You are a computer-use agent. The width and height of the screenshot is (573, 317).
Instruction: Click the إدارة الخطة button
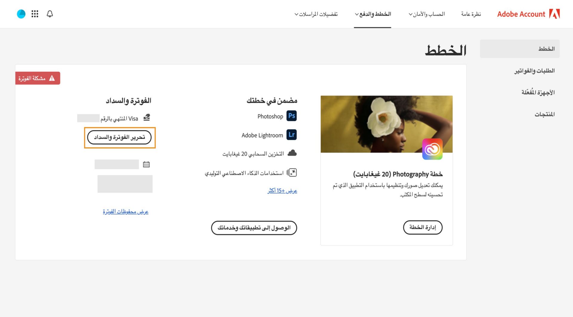click(423, 227)
